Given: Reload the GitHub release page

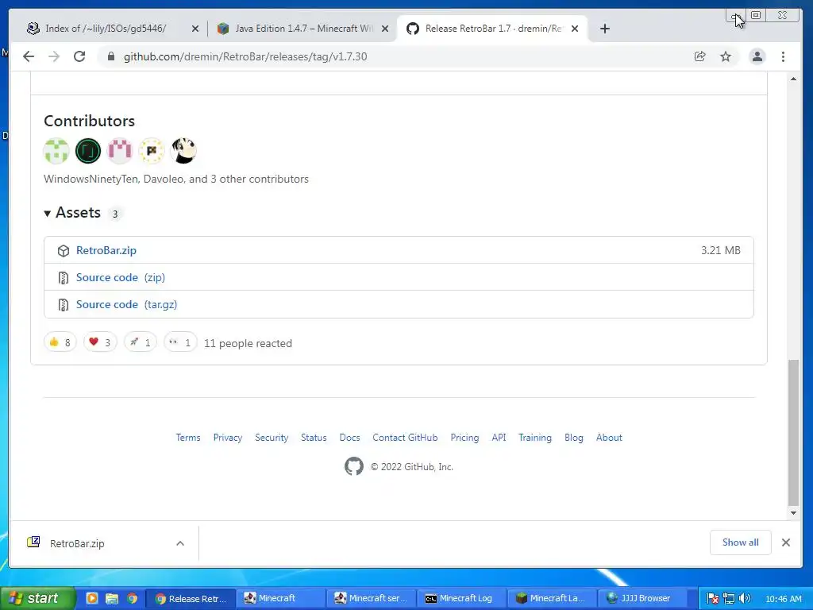Looking at the screenshot, I should click(79, 56).
